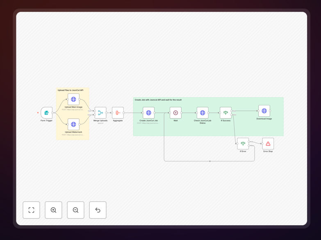Viewport: 321px width, 240px height.
Task: Select the Wait node
Action: (x=175, y=112)
